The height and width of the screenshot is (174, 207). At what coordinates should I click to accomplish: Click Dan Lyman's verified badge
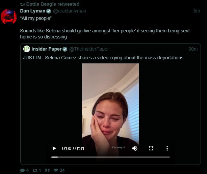click(49, 11)
